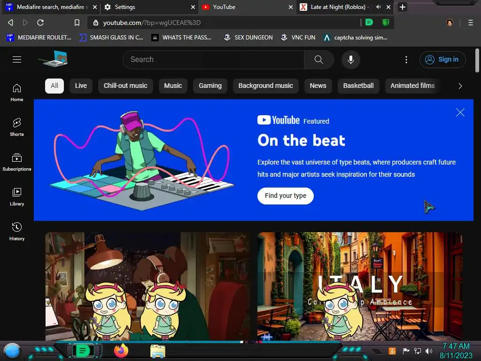The image size is (481, 361).
Task: Open WHATS THE PASS... bookmark
Action: click(x=181, y=38)
